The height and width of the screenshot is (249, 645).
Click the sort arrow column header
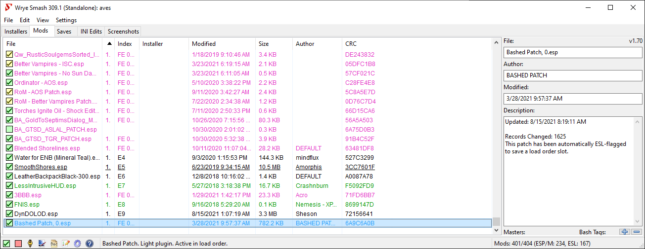109,44
